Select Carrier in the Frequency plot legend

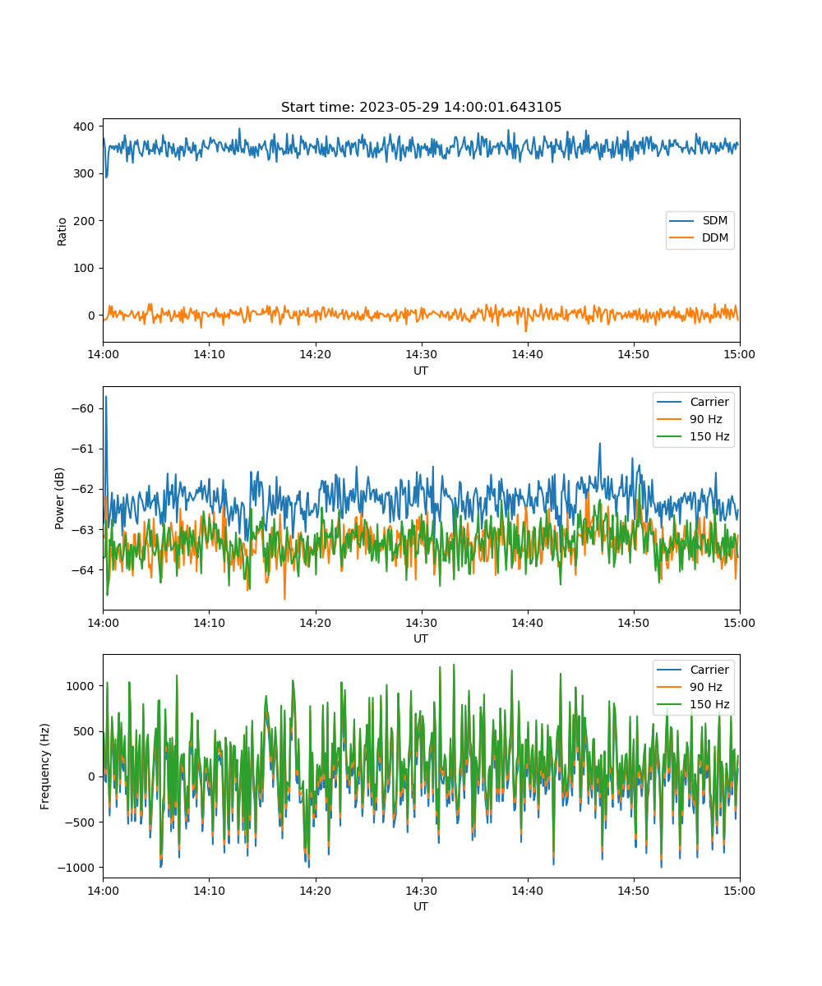pyautogui.click(x=694, y=670)
